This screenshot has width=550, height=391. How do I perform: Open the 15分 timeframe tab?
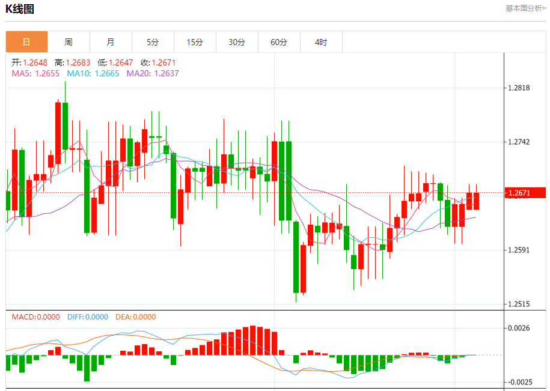point(195,42)
